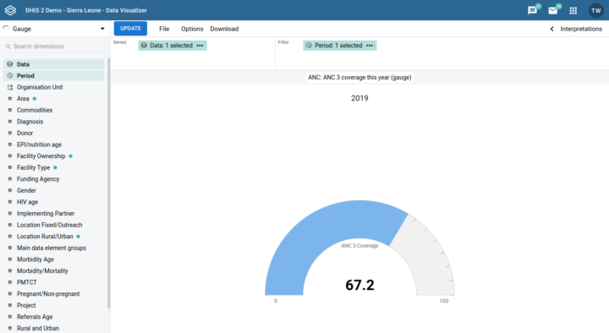Expand the Interpretations panel chevron

[551, 29]
